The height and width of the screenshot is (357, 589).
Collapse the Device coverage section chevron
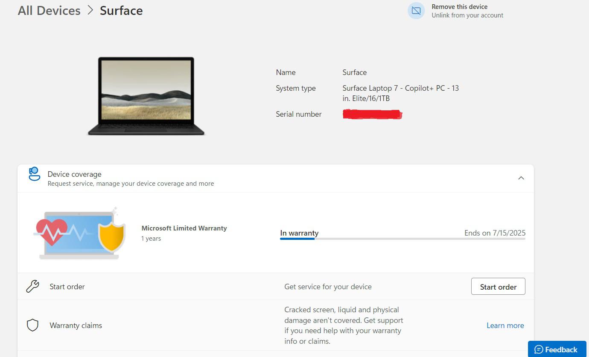pos(521,178)
